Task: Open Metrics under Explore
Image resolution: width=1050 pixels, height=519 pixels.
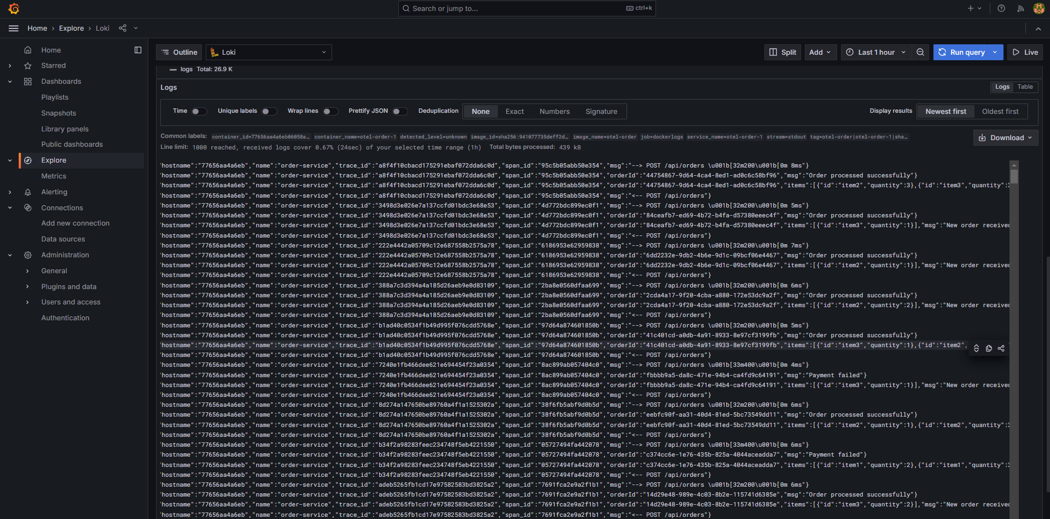Action: 54,176
